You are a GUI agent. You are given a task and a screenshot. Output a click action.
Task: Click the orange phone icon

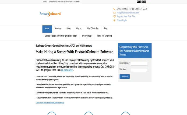pos(114,9)
